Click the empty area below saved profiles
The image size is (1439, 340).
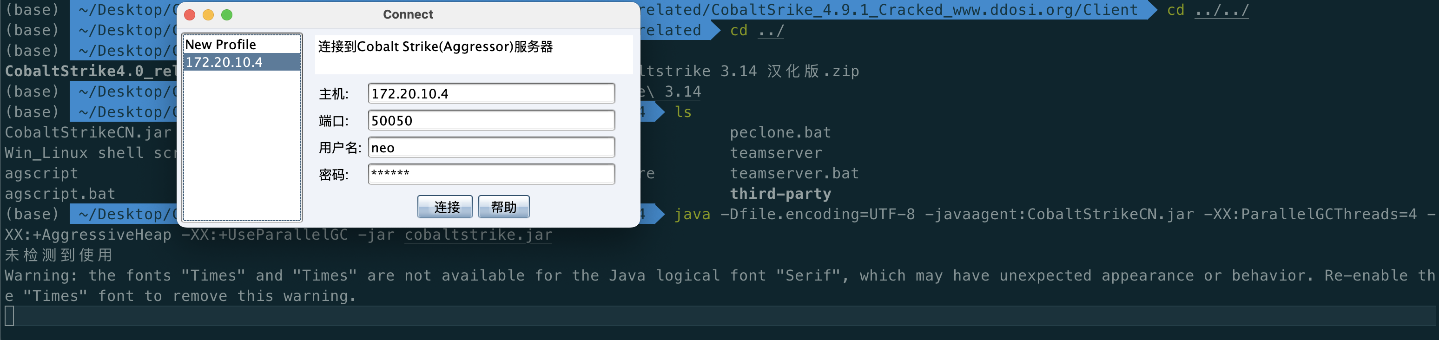point(242,145)
